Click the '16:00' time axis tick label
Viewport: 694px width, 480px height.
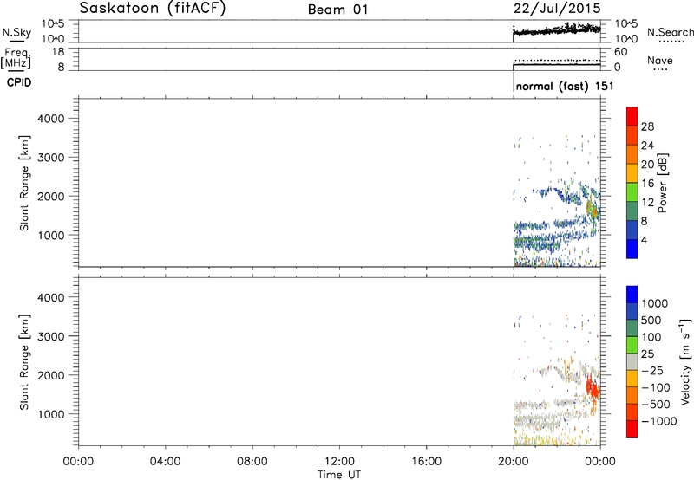[x=426, y=462]
